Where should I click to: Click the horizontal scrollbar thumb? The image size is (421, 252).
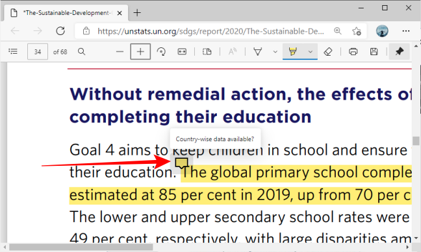click(81, 247)
